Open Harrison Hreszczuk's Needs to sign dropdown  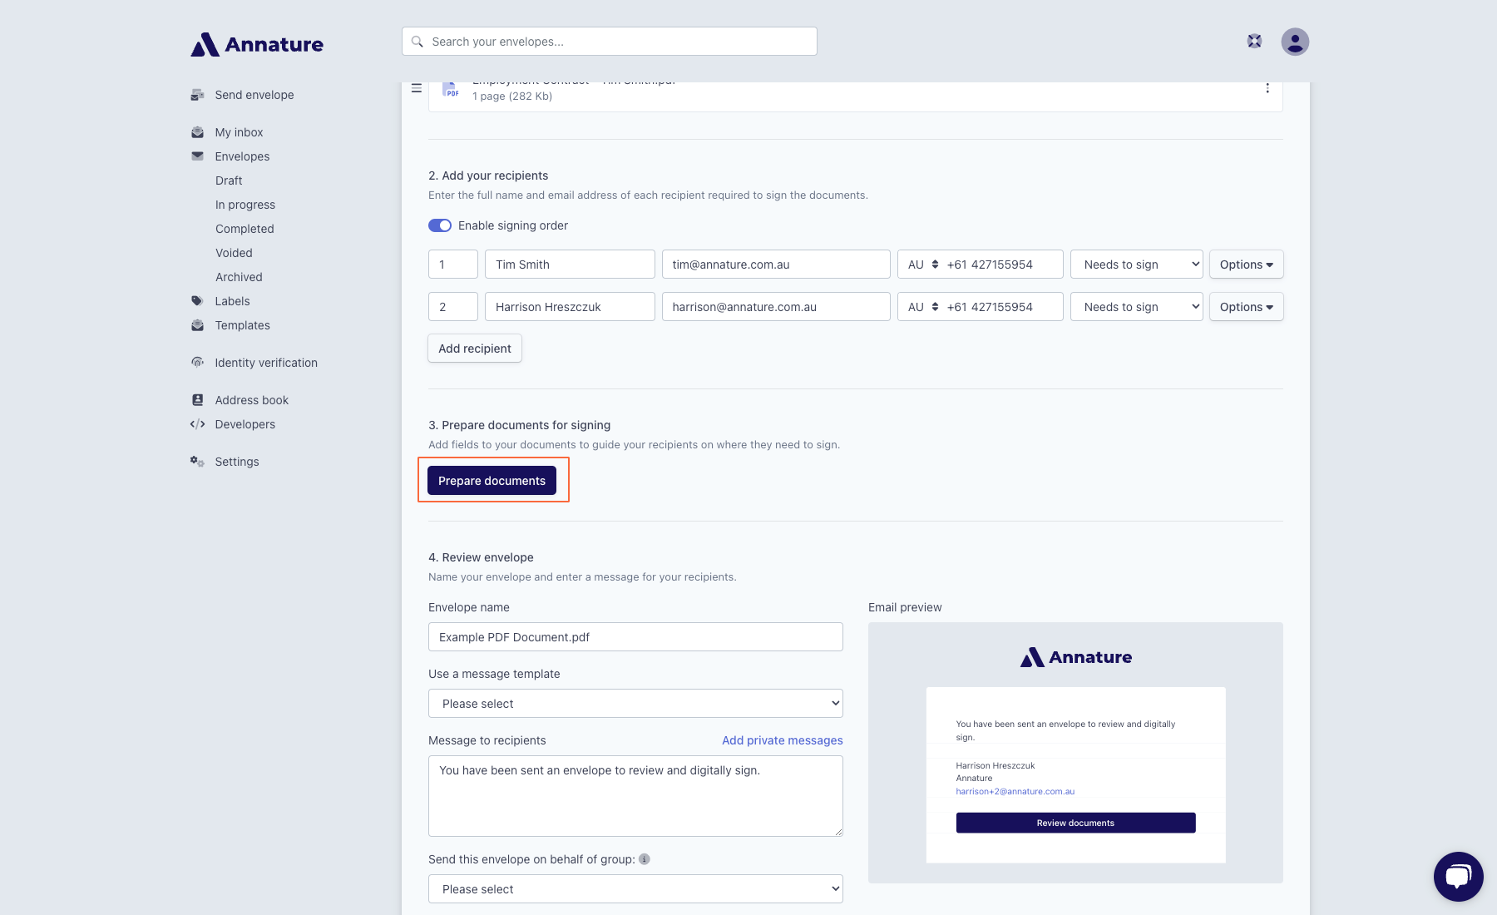[1137, 307]
